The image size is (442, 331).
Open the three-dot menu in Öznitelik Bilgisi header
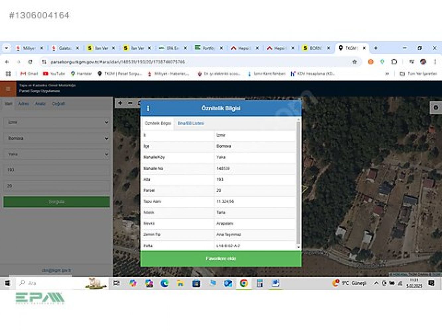pos(148,109)
